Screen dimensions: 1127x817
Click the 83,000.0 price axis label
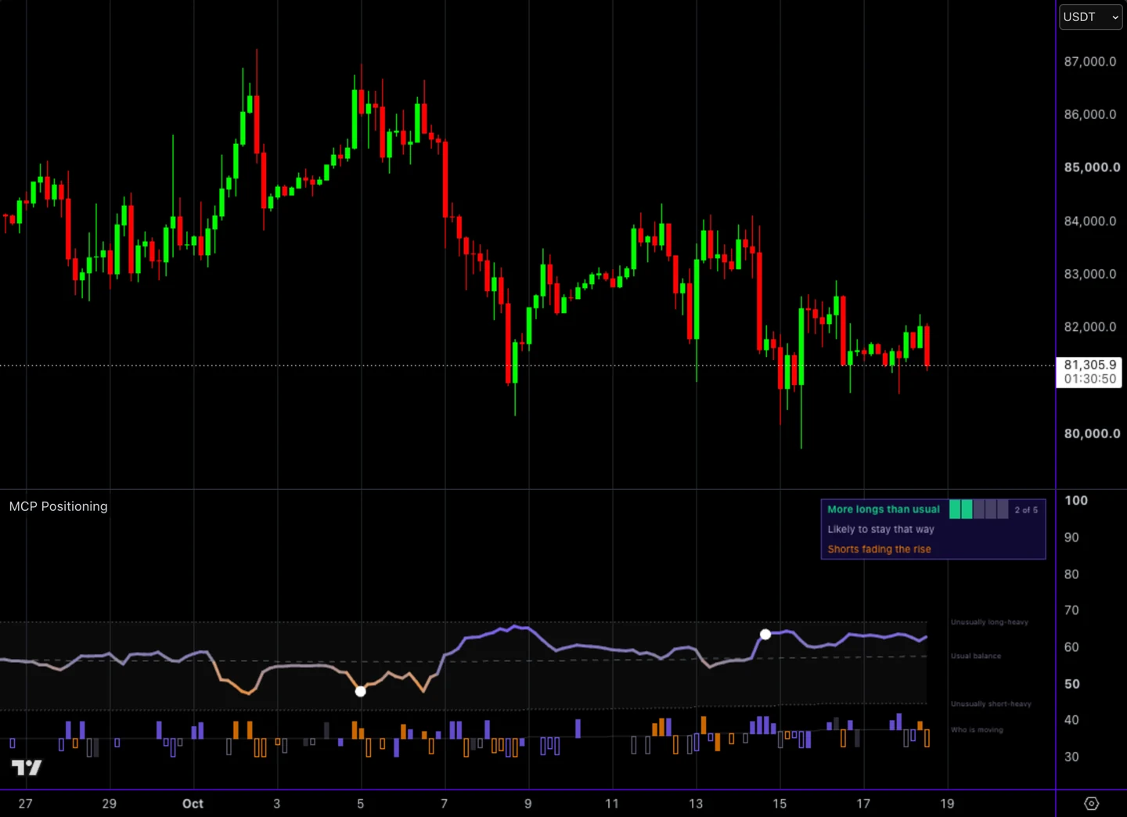(x=1089, y=274)
